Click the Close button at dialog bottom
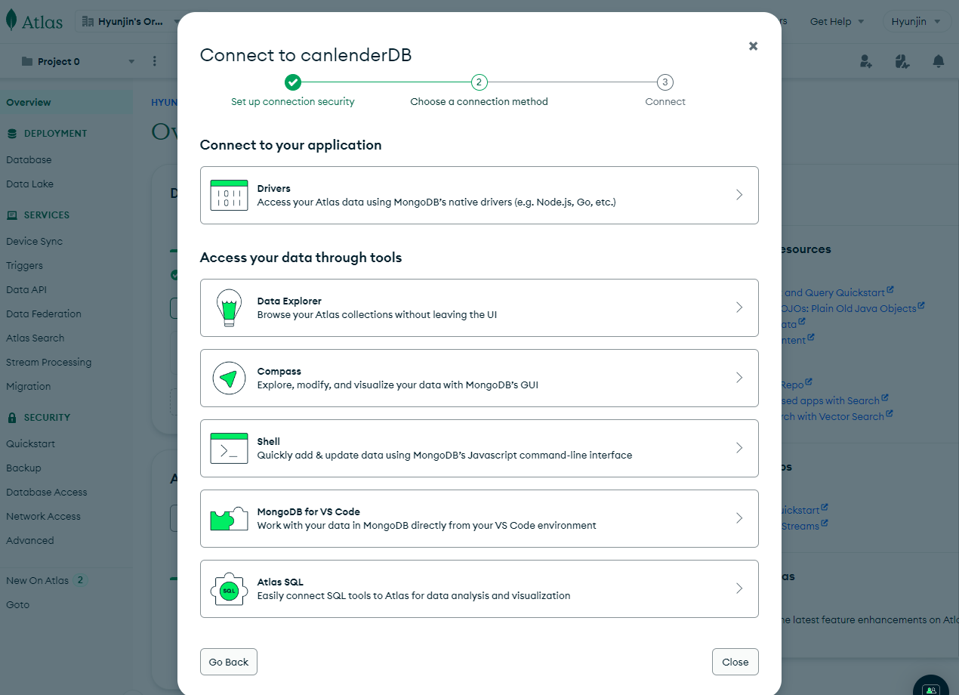 point(735,662)
